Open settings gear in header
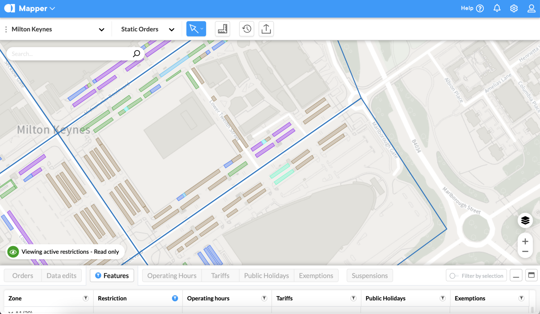This screenshot has height=314, width=540. point(514,8)
